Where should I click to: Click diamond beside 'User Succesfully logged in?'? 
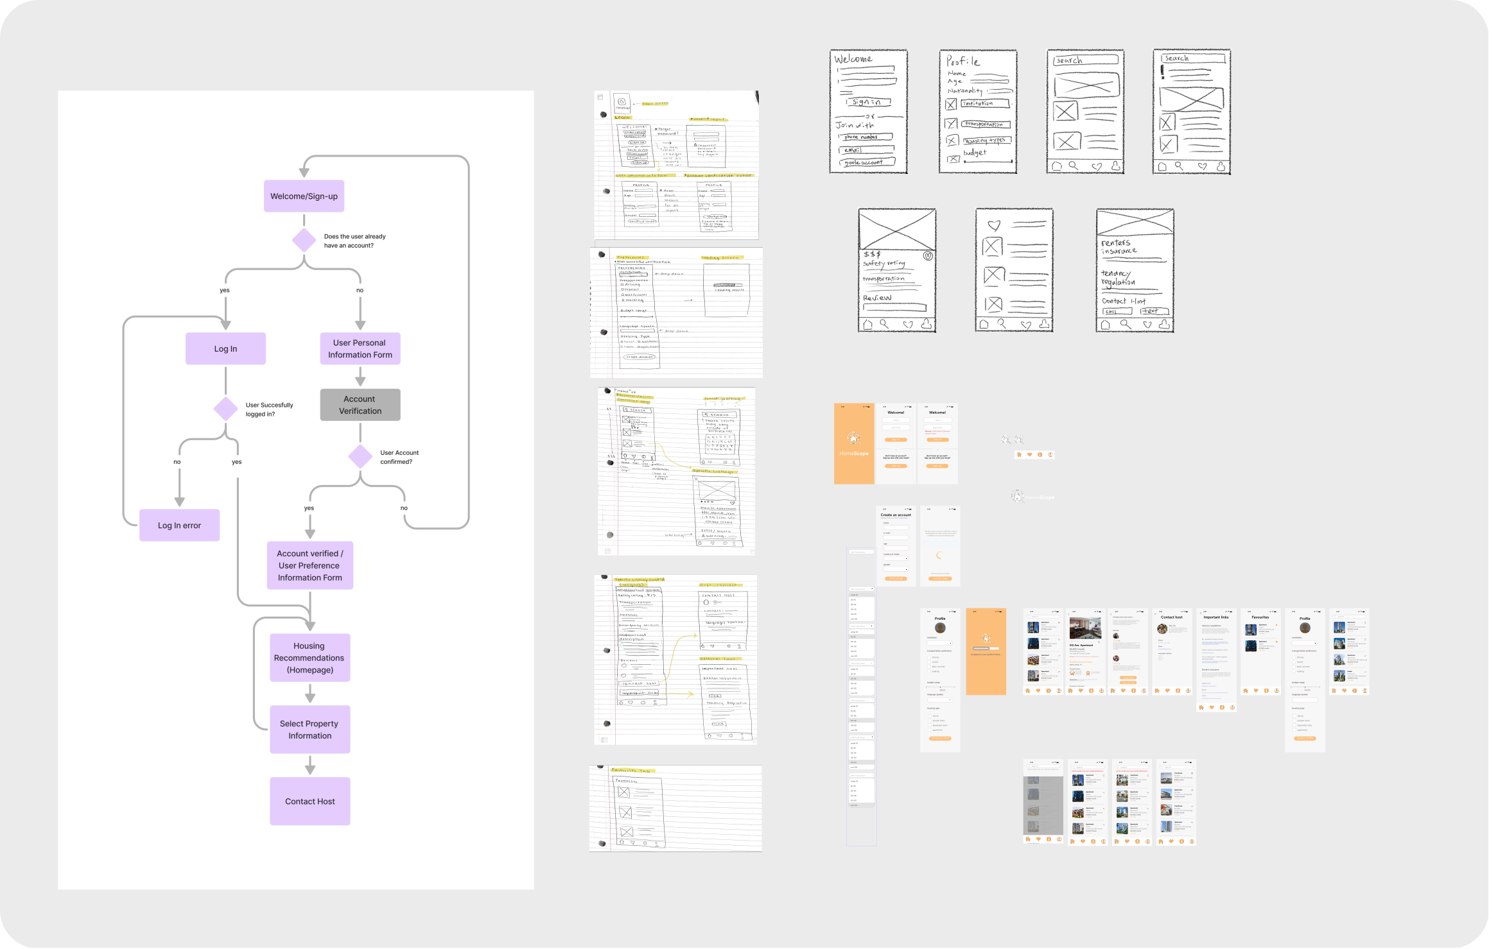(225, 409)
